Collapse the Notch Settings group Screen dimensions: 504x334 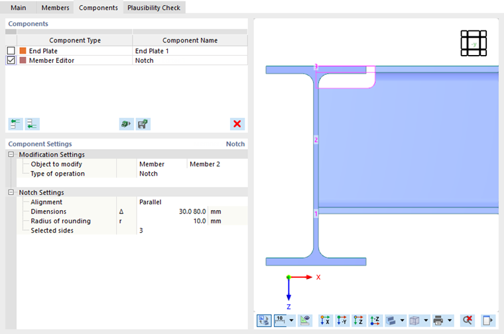11,192
